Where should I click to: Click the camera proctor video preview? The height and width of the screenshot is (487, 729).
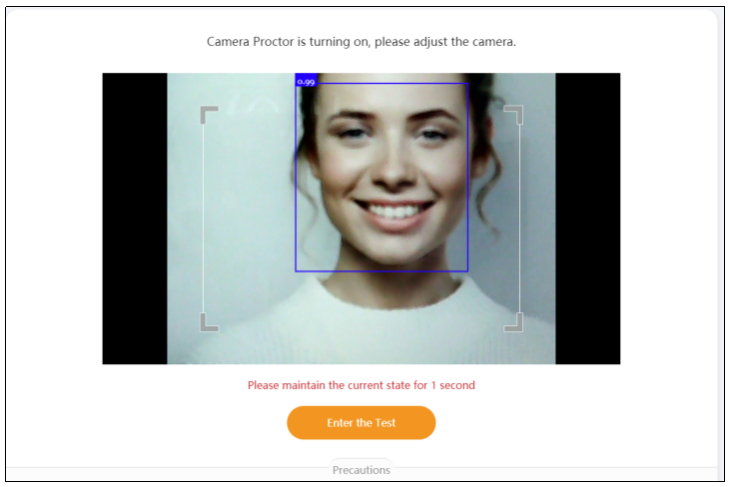click(x=362, y=219)
